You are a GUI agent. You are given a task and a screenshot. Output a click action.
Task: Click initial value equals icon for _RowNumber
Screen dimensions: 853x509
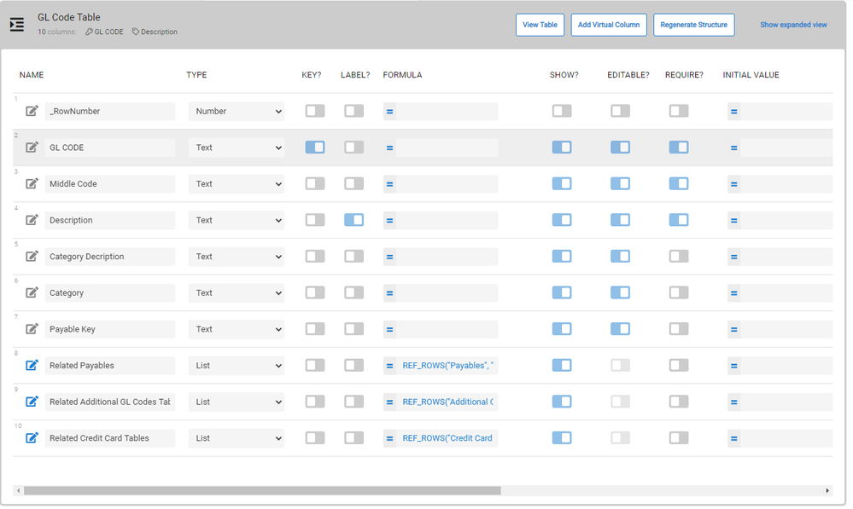[733, 112]
